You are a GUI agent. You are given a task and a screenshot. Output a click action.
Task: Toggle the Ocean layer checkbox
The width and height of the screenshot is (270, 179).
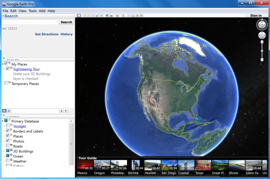[8, 156]
